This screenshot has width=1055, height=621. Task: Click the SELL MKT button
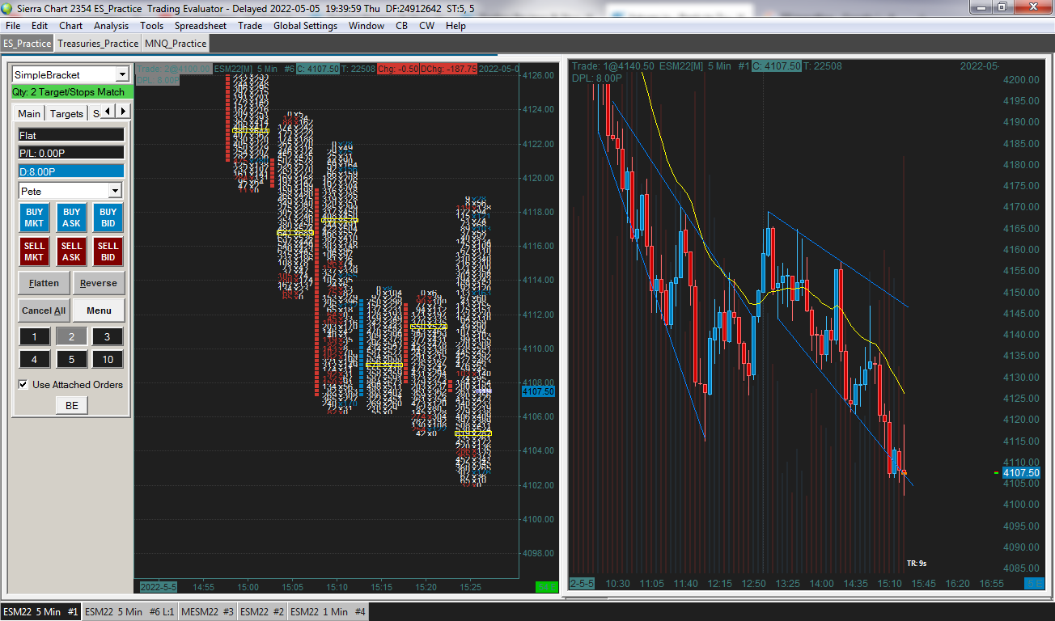35,251
